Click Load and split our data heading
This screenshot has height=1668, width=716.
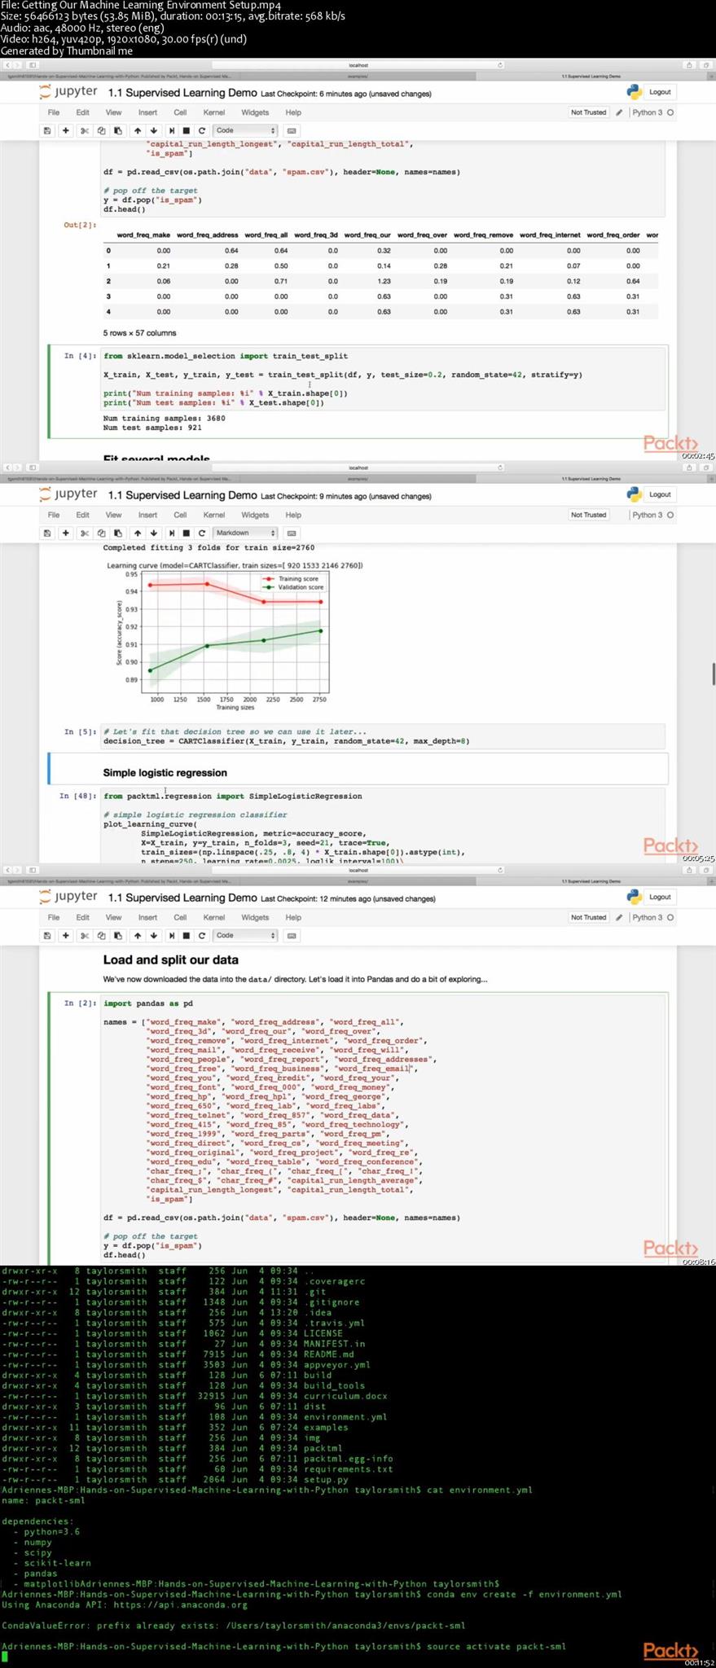click(x=171, y=959)
